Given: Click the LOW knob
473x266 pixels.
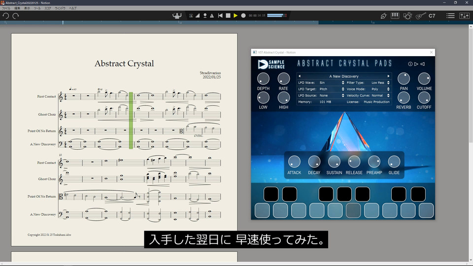Looking at the screenshot, I should coord(263,98).
